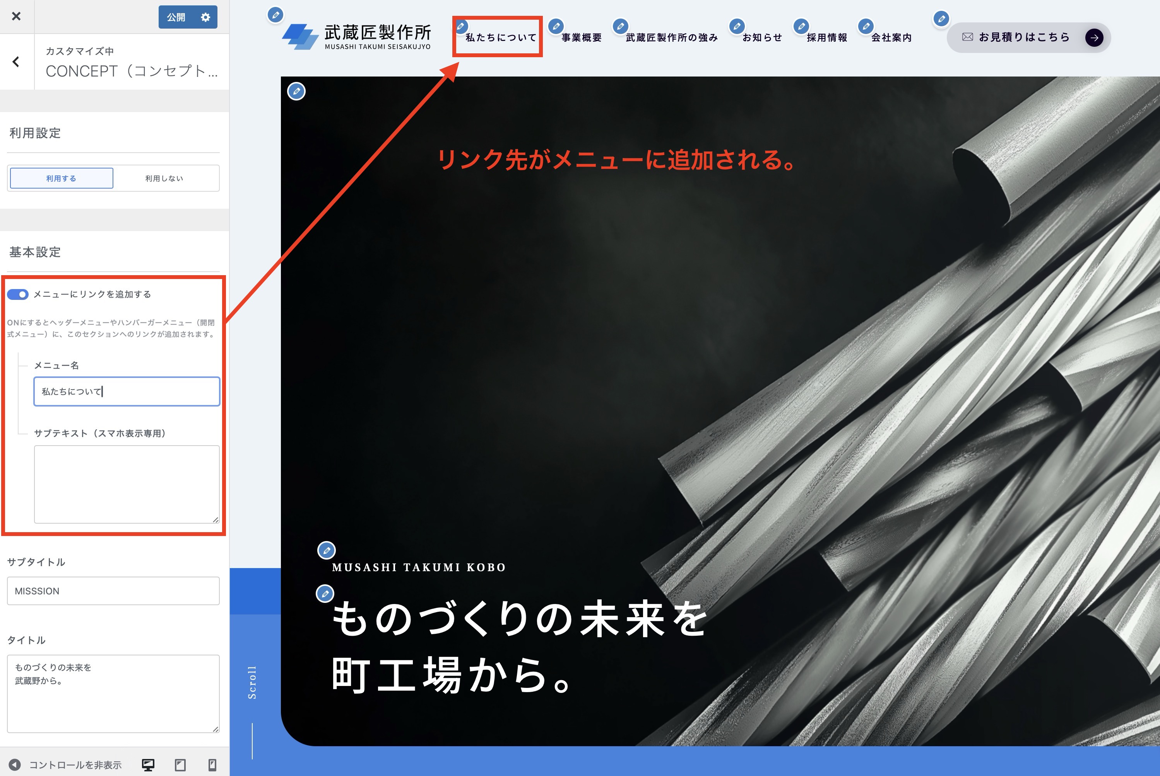Click CONCEPT（コンセプト section title

click(132, 71)
